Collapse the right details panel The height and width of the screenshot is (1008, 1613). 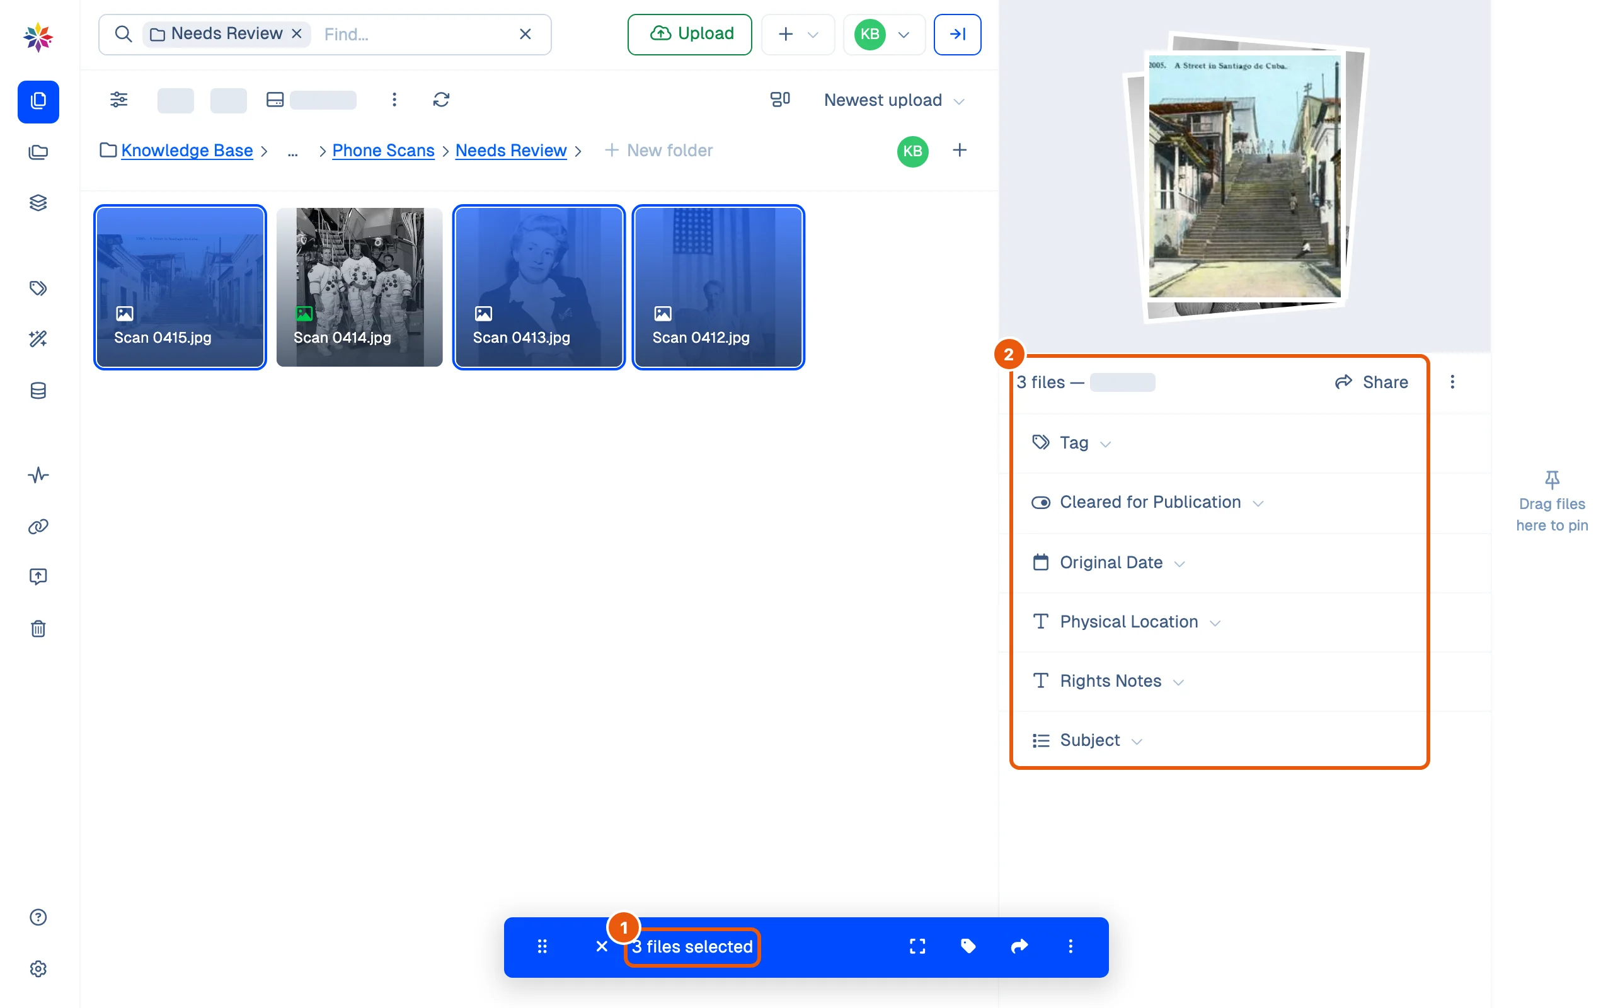957,34
